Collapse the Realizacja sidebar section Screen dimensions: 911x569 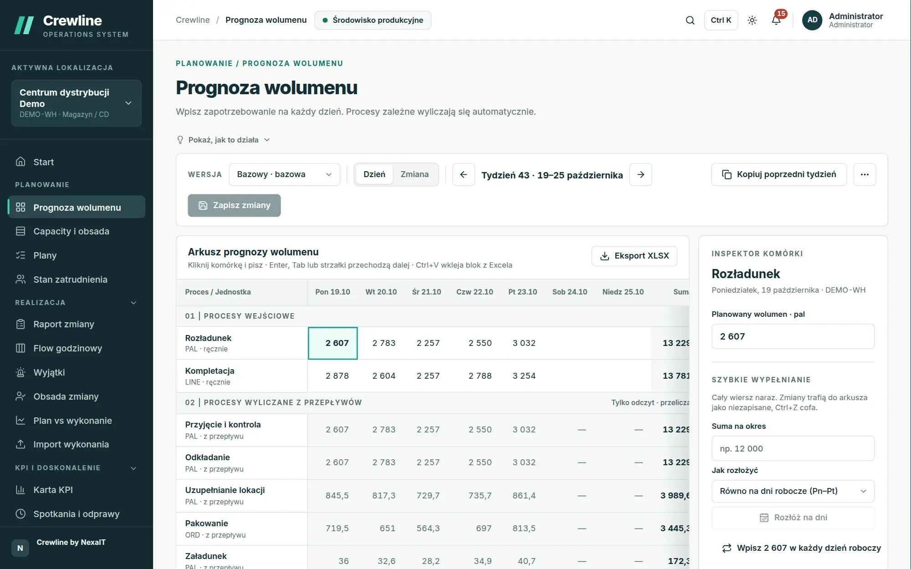point(133,303)
